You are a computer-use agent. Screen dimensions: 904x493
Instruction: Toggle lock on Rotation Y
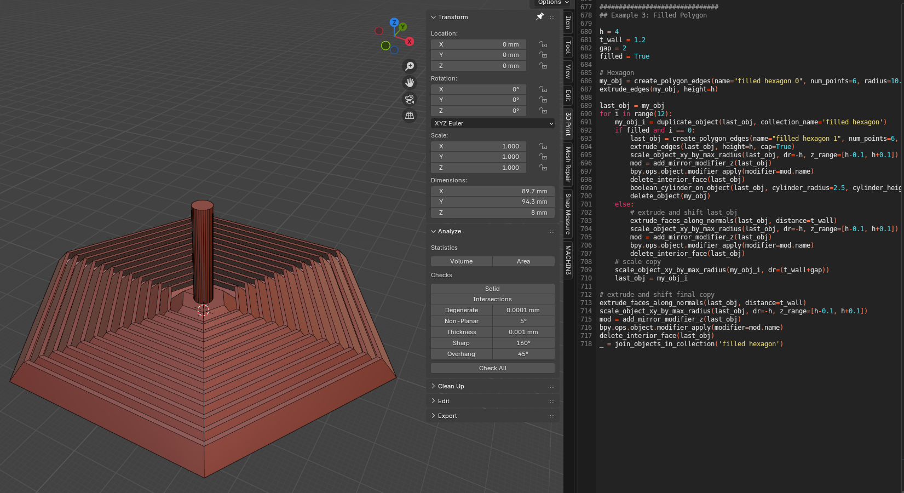tap(543, 100)
